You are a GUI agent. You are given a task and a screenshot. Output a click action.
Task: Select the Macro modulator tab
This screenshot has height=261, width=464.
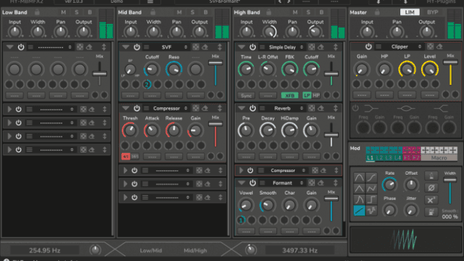click(439, 158)
